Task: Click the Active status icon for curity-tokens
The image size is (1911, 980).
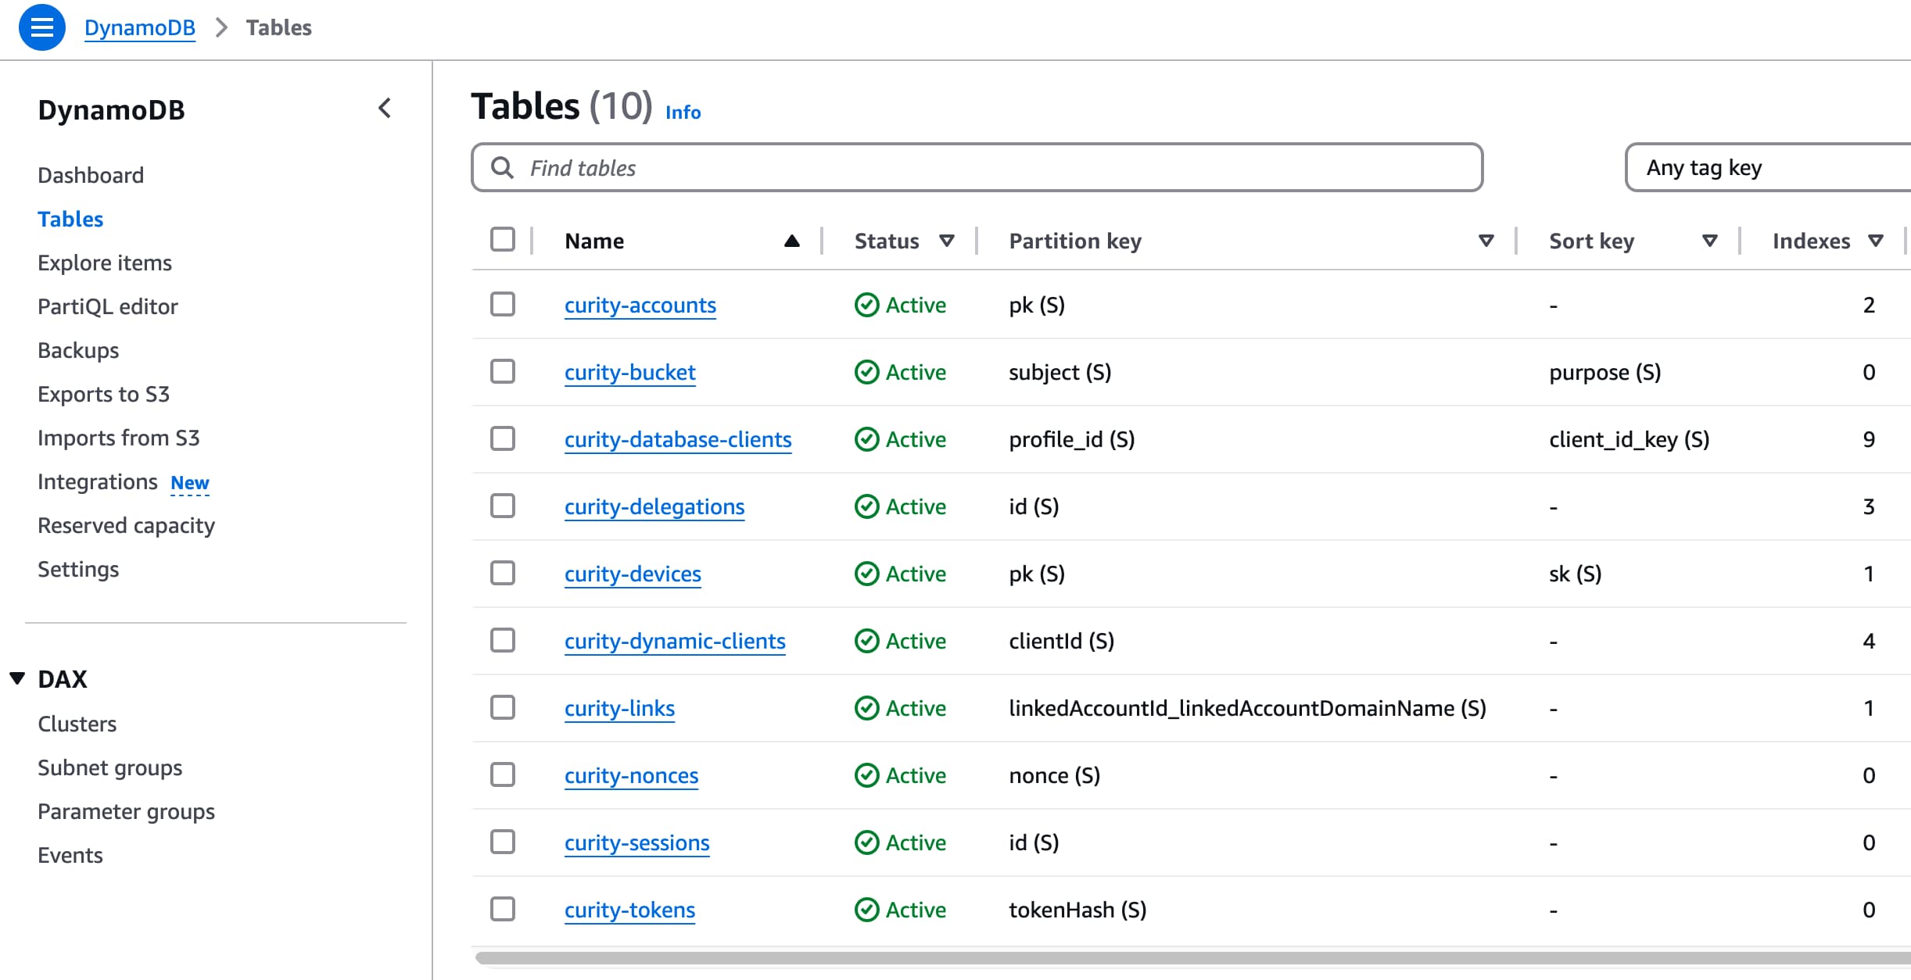Action: (866, 910)
